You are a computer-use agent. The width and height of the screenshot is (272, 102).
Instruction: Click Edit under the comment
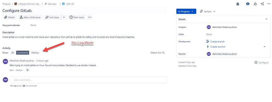(x=12, y=70)
